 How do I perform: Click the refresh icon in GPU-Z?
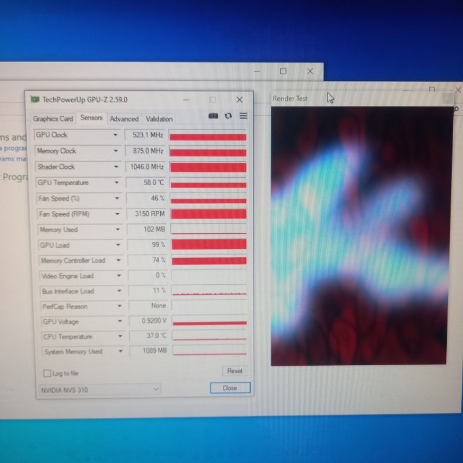(228, 116)
